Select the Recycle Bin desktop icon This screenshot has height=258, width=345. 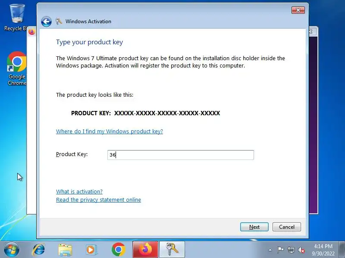click(16, 18)
